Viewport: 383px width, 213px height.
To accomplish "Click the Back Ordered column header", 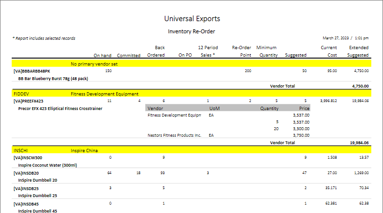I will (x=156, y=51).
